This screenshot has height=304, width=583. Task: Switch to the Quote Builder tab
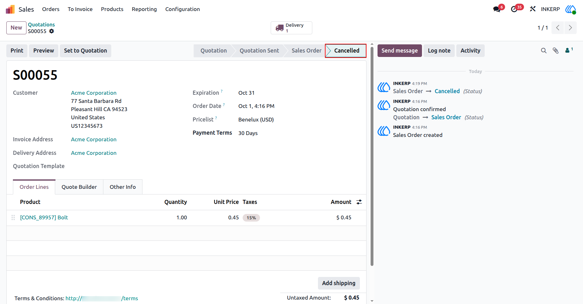pos(79,187)
